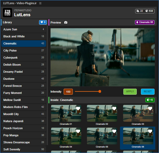Favorite Cinematic 03 with its heart icon
159x153 pixels.
150,109
